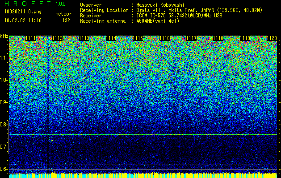Click the kHz axis unit label
281x178 pixels.
click(4, 36)
